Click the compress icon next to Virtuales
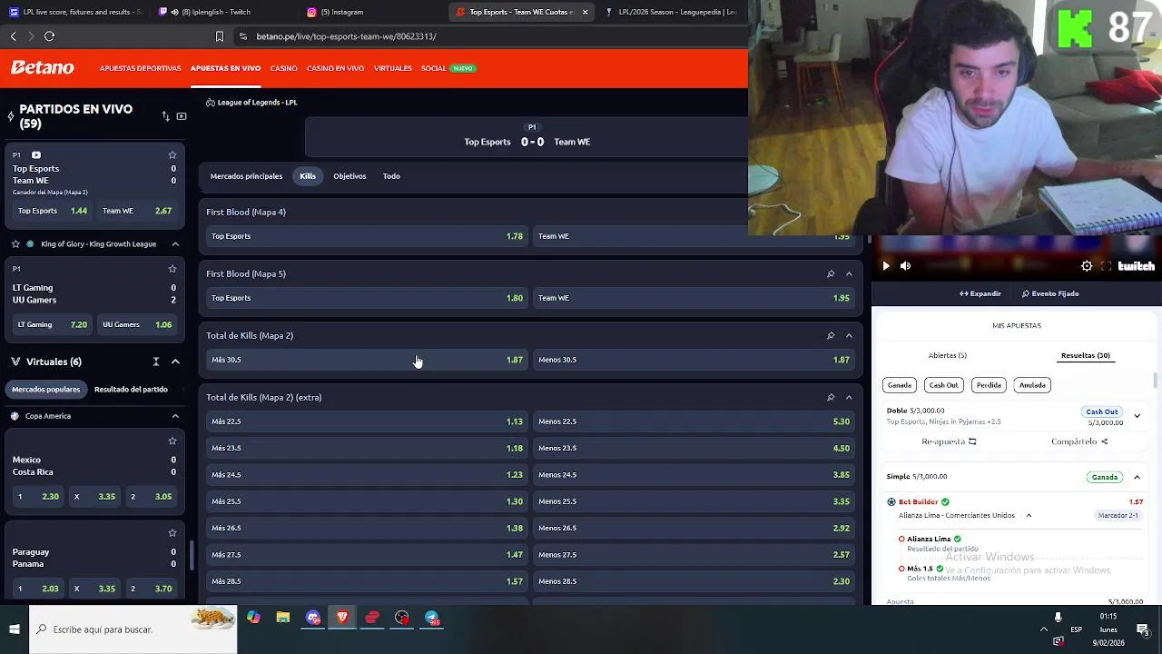1162x654 pixels. pyautogui.click(x=156, y=362)
